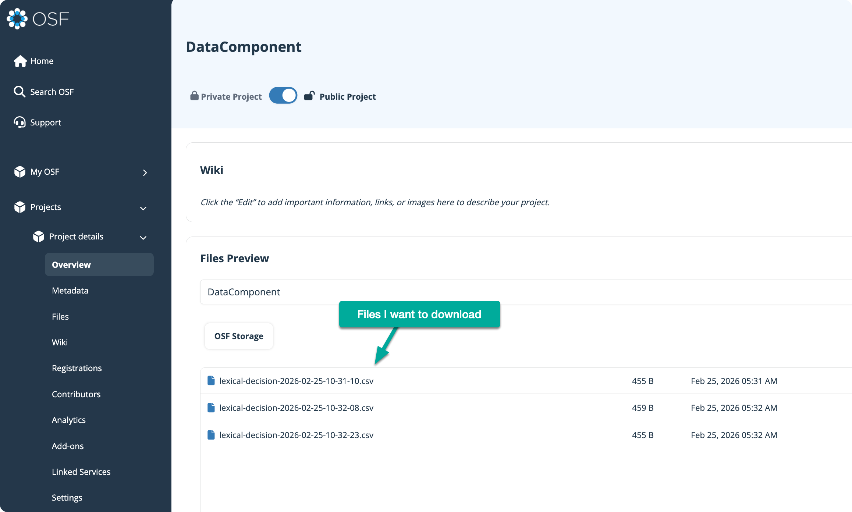Switch to the Files section

60,316
